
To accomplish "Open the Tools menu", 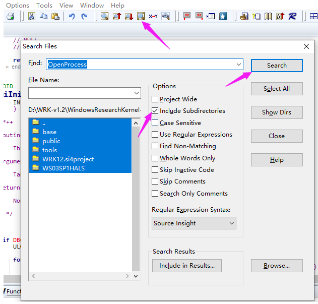I will (x=44, y=5).
